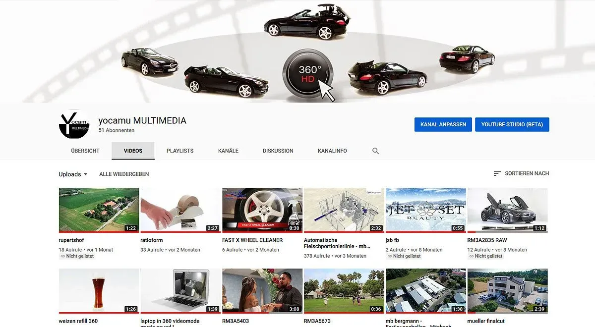The height and width of the screenshot is (327, 595).
Task: Play the RM3A2835 RAW sports car thumbnail
Action: point(508,210)
